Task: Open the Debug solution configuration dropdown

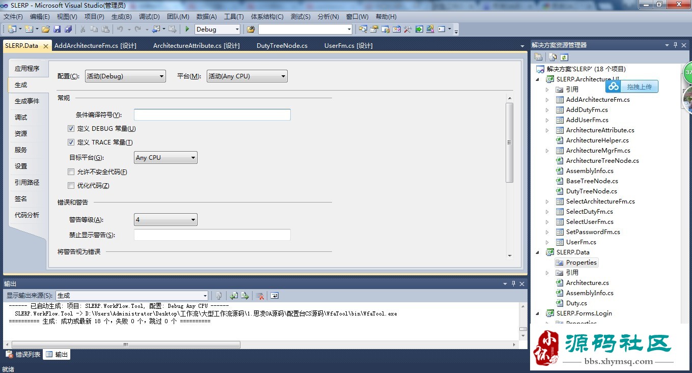Action: point(217,29)
